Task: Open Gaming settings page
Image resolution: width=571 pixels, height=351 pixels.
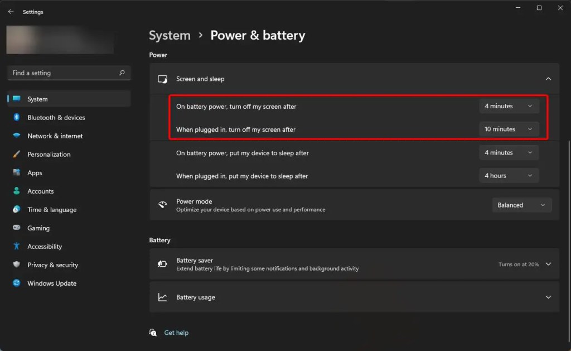Action: click(x=69, y=228)
